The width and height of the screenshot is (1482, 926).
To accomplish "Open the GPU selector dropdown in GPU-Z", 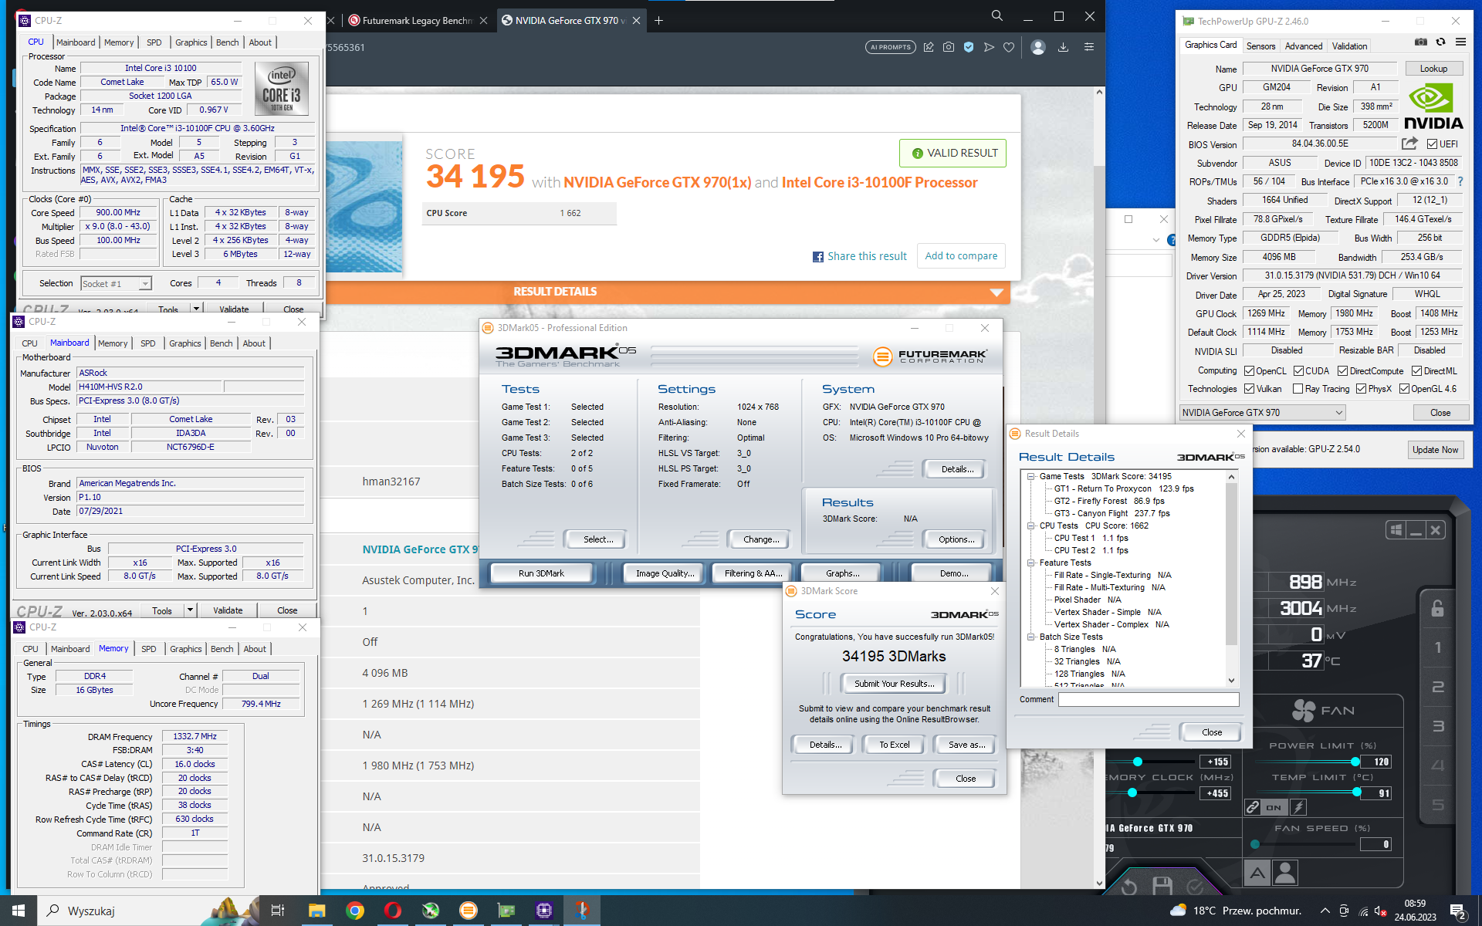I will (x=1262, y=413).
